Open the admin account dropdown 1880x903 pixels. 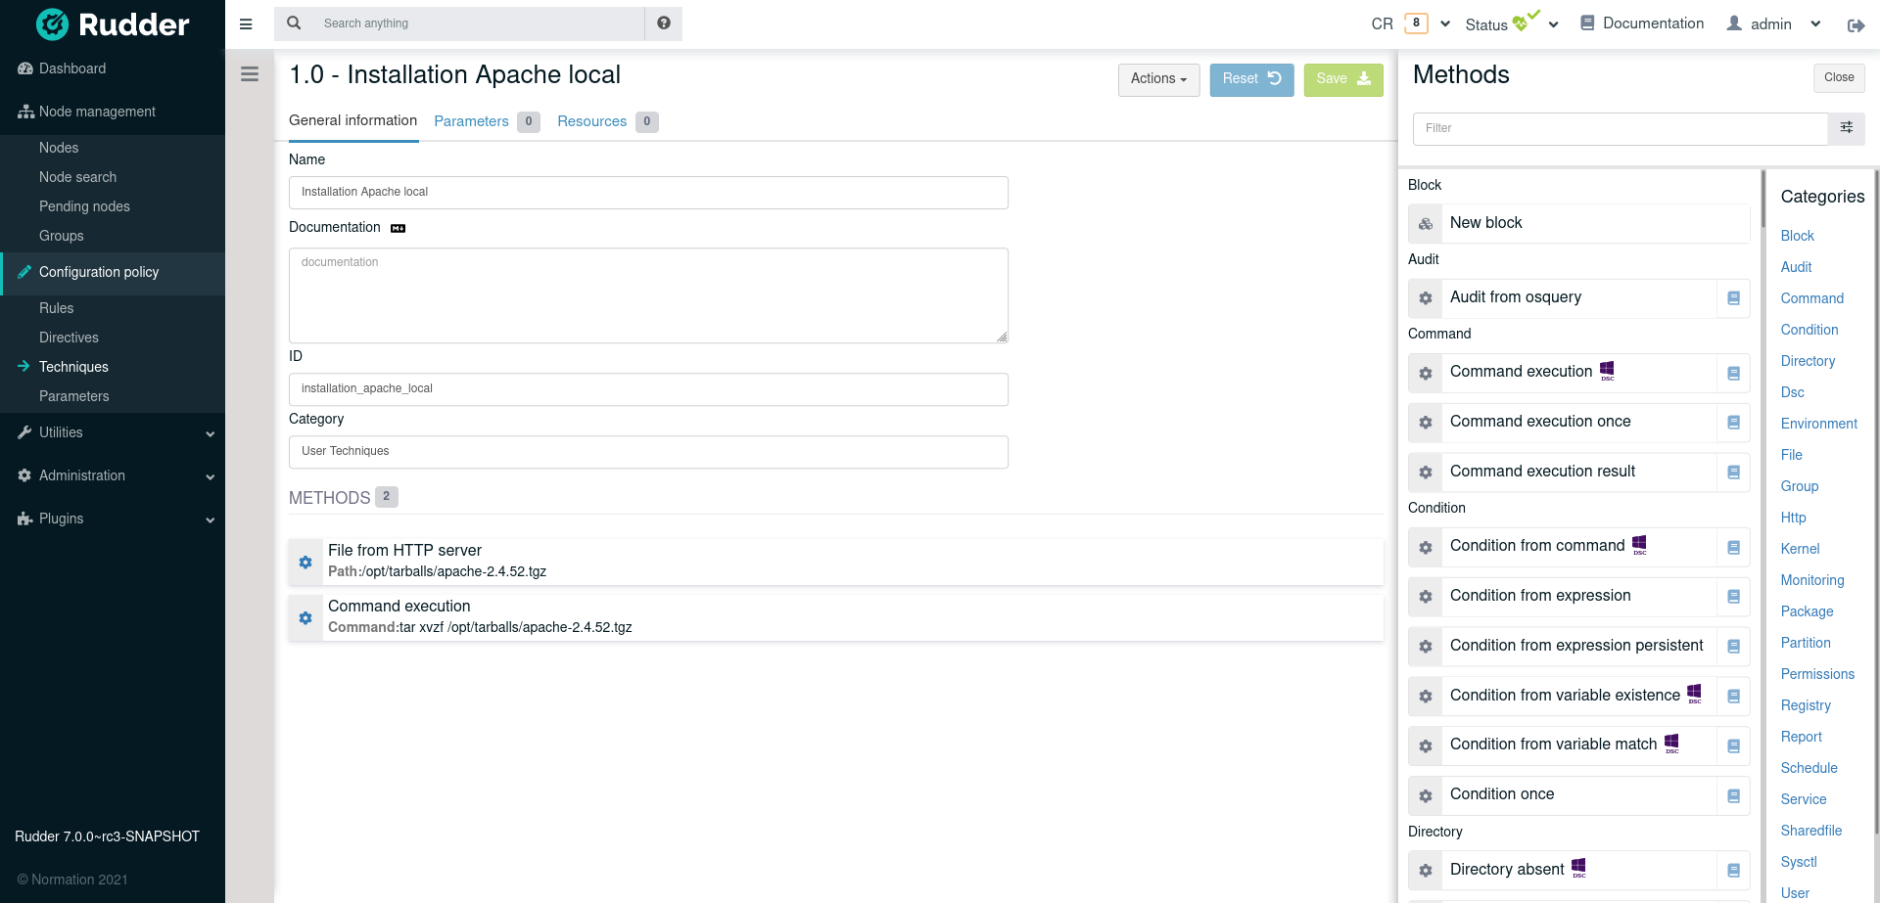click(1816, 23)
